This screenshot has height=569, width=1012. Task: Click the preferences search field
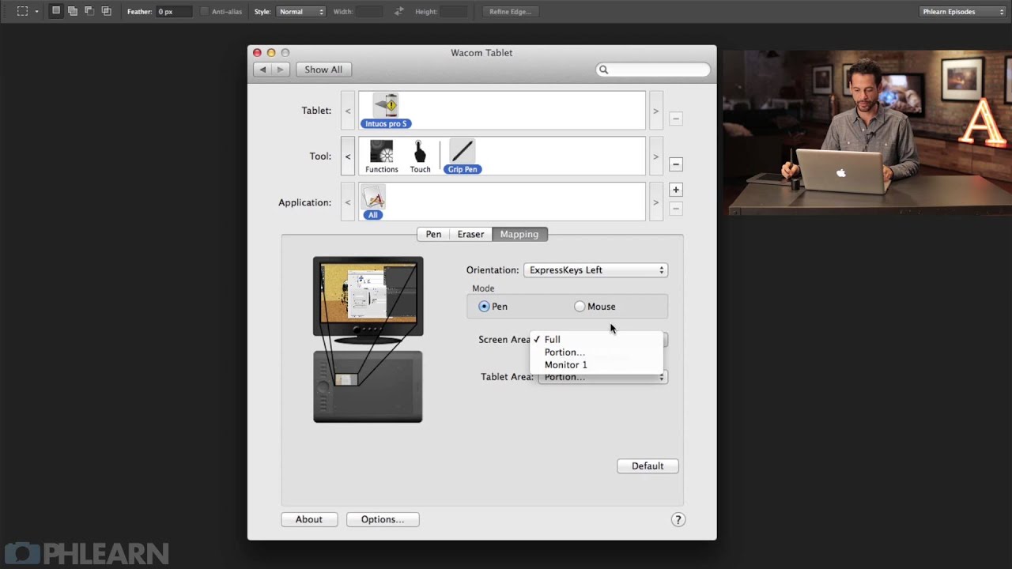(653, 70)
